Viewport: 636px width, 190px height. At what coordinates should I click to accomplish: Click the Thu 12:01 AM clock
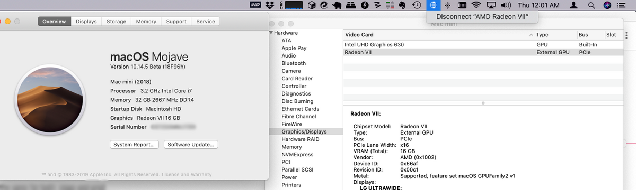538,5
